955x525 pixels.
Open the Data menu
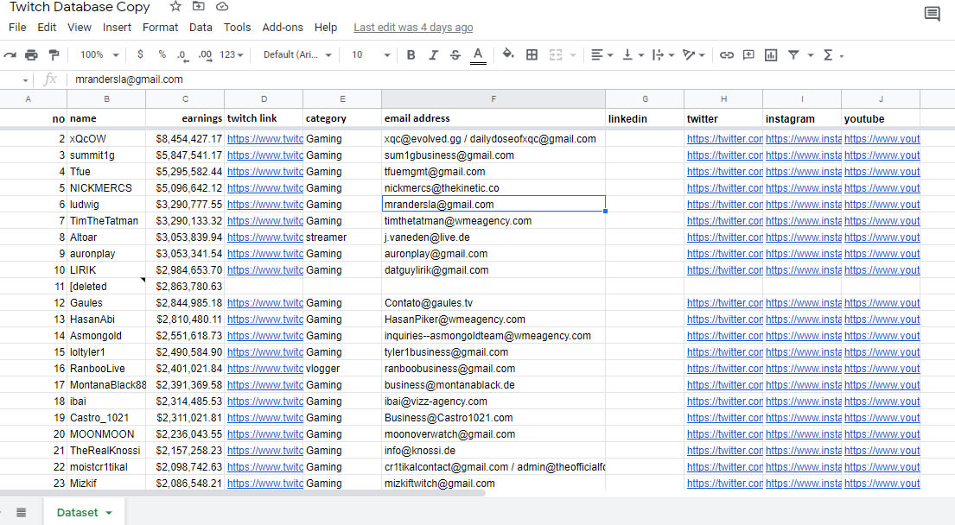click(x=201, y=27)
